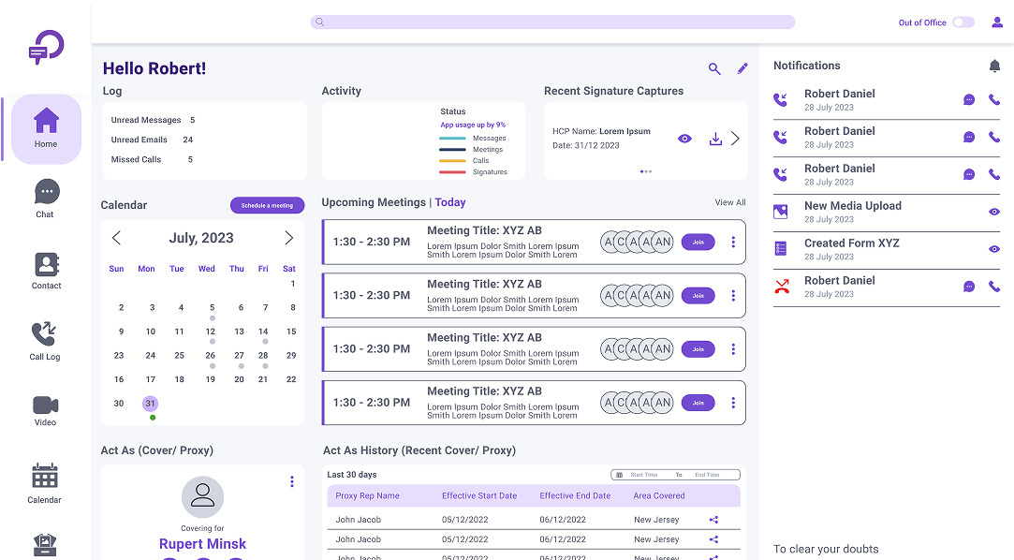Go to next month in calendar
Viewport: 1014px width, 560px height.
(x=288, y=238)
